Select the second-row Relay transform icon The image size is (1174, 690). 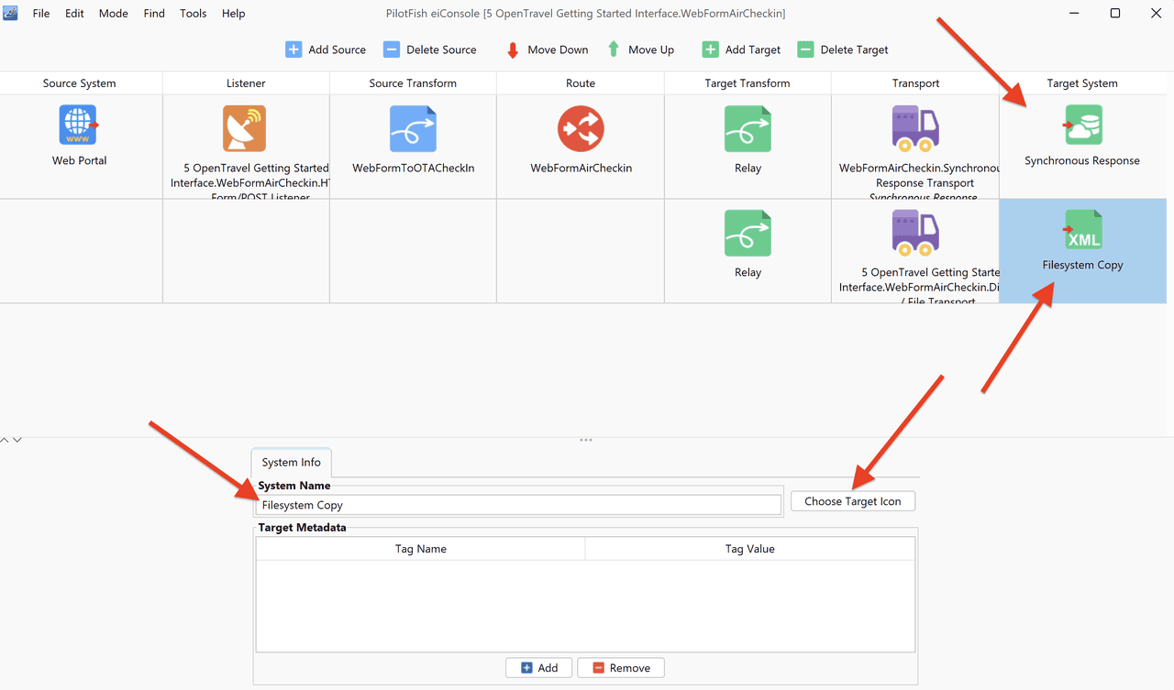click(748, 233)
